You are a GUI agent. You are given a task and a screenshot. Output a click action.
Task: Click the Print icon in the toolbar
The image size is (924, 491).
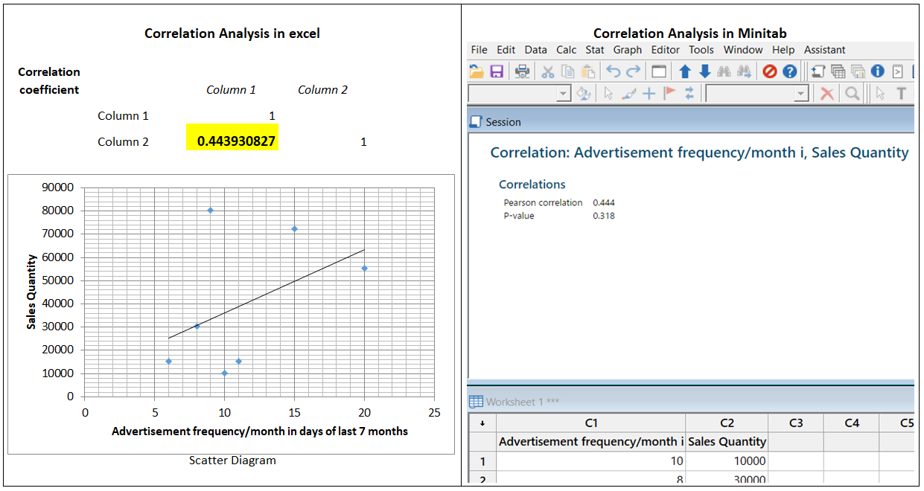coord(521,71)
